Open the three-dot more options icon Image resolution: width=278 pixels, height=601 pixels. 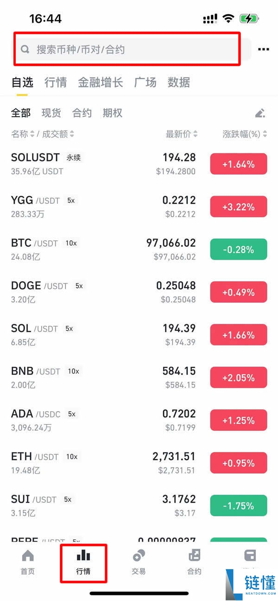click(263, 49)
